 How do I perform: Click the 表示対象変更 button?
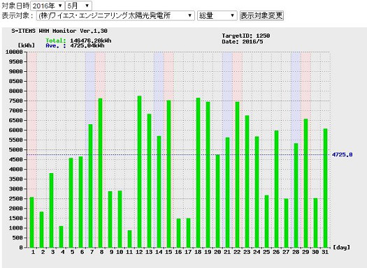point(261,15)
